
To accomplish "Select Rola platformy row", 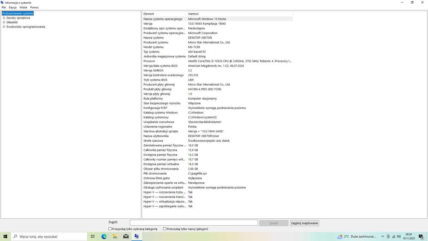I will tap(217, 98).
